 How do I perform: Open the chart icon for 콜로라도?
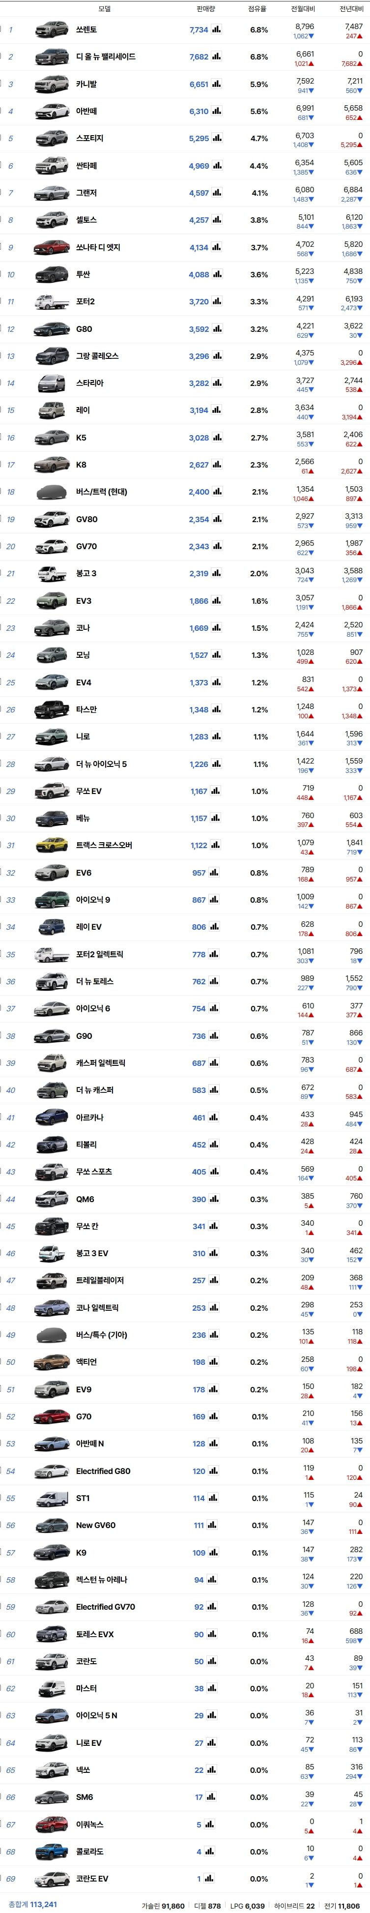click(210, 1852)
